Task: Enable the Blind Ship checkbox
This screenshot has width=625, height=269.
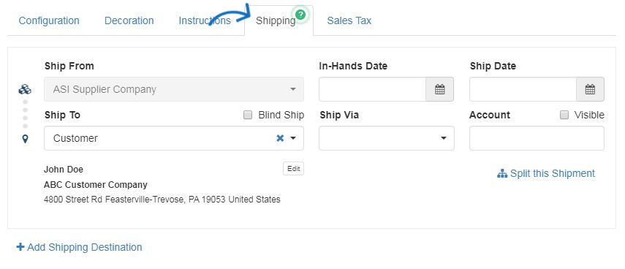Action: point(248,115)
